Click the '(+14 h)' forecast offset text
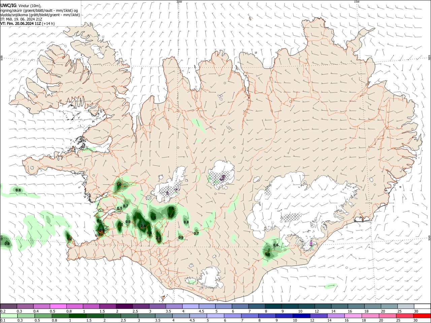This screenshot has height=323, width=431. 48,24
